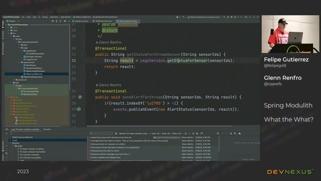The width and height of the screenshot is (321, 181).
Task: Collapse the src folder
Action: pyautogui.click(x=9, y=33)
